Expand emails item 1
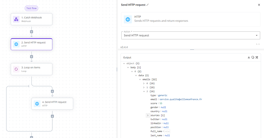264x138 pixels. click(144, 88)
